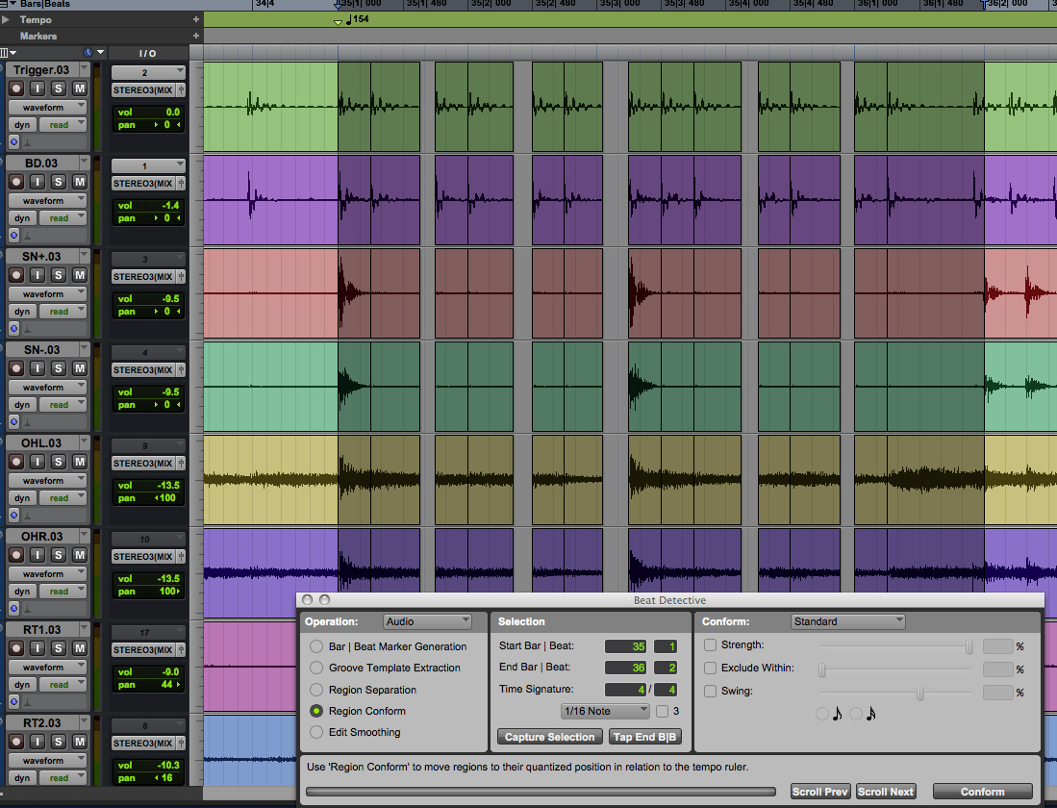This screenshot has width=1057, height=808.
Task: Toggle input monitoring on SN-.03 track
Action: point(38,368)
